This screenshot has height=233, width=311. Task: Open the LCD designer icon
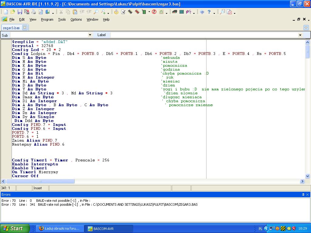[x=182, y=12]
